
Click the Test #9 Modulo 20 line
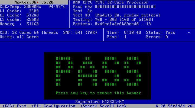point(117,15)
